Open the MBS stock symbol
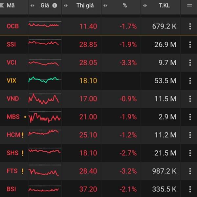Screen dimensions: 197x197 click(x=13, y=117)
